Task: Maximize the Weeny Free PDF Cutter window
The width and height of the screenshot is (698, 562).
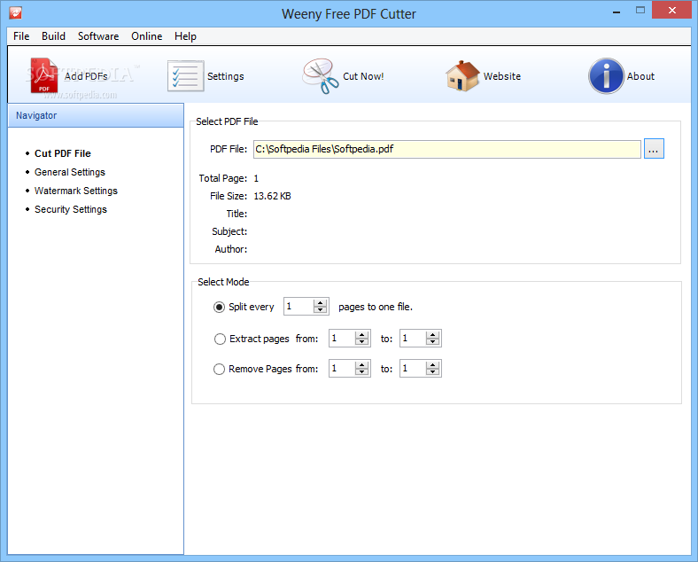Action: tap(640, 11)
